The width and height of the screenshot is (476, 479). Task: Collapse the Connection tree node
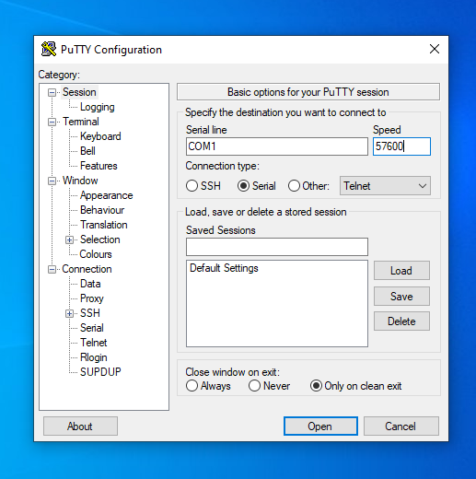[52, 269]
